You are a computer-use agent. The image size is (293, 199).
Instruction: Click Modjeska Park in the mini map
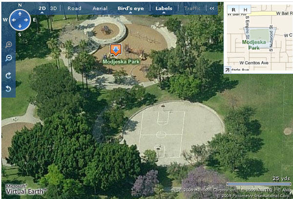254,45
